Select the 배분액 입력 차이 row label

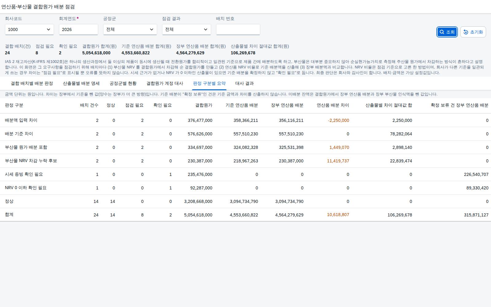point(21,120)
